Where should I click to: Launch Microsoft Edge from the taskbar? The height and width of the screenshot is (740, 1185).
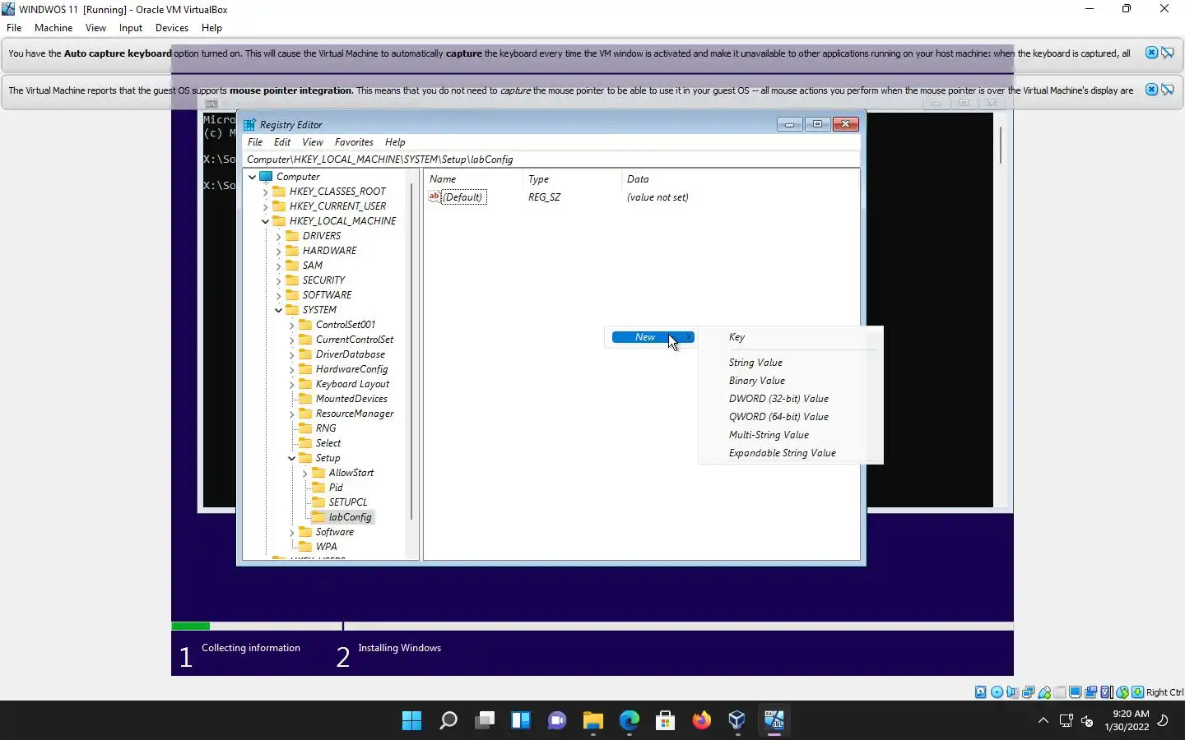tap(630, 721)
